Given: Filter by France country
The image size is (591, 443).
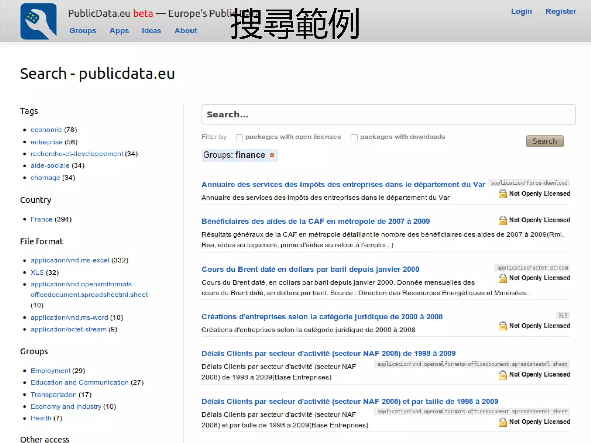Looking at the screenshot, I should pos(42,219).
